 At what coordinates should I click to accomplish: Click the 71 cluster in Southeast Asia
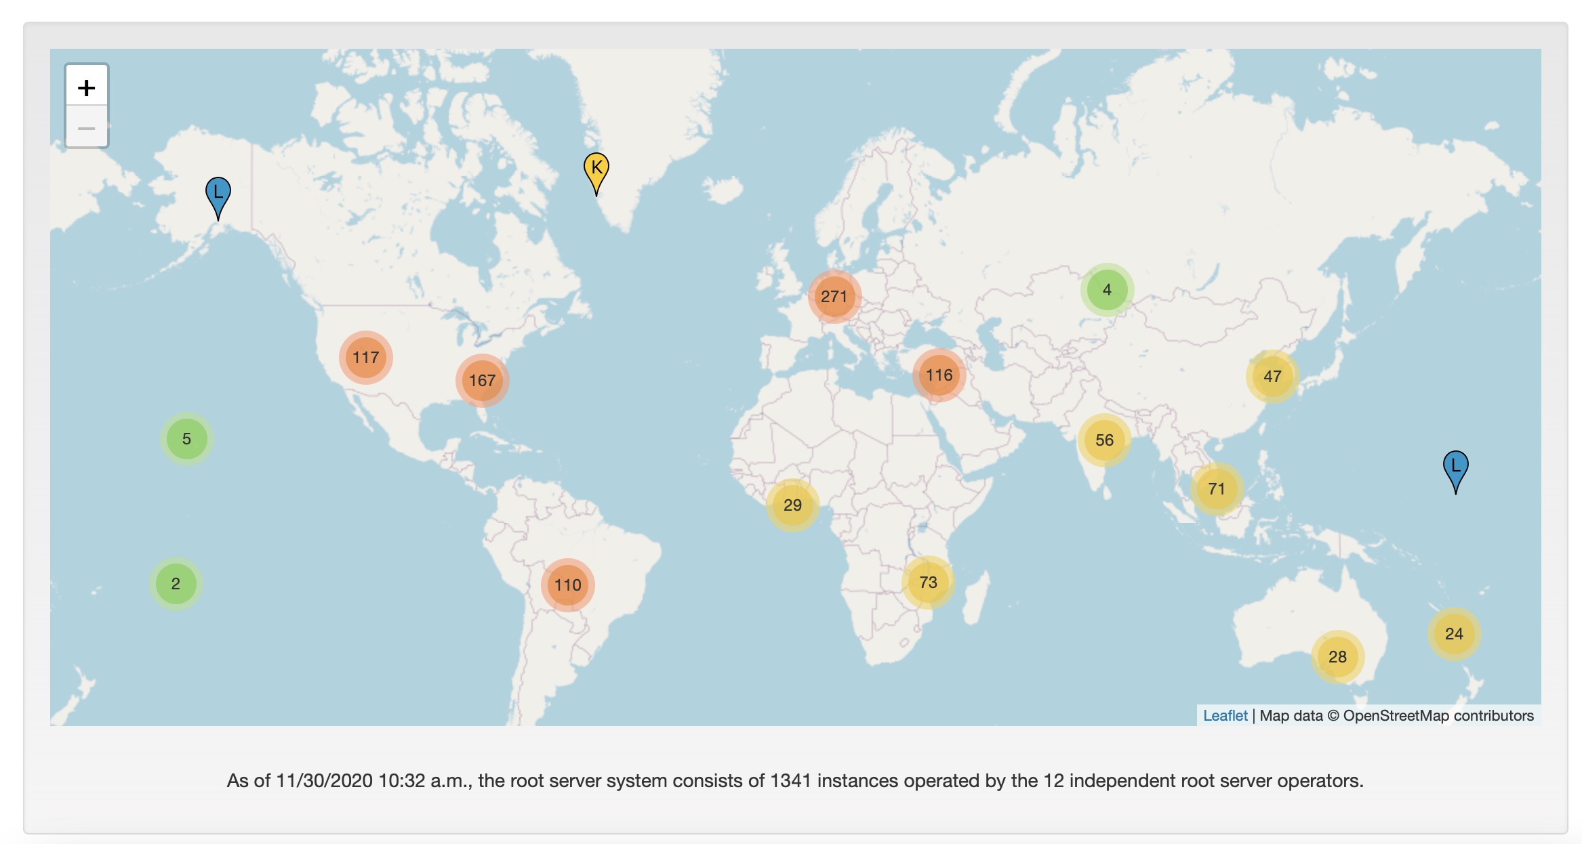[x=1217, y=488]
